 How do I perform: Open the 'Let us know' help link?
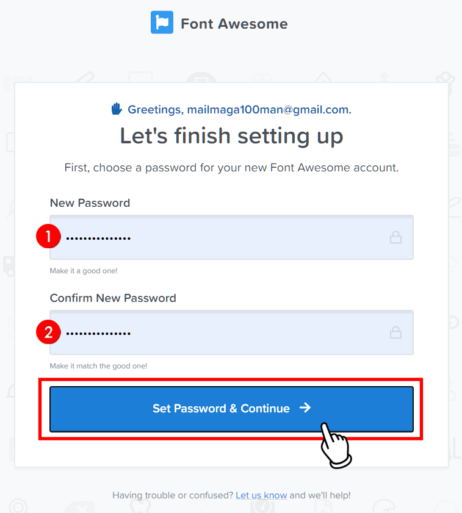(261, 495)
